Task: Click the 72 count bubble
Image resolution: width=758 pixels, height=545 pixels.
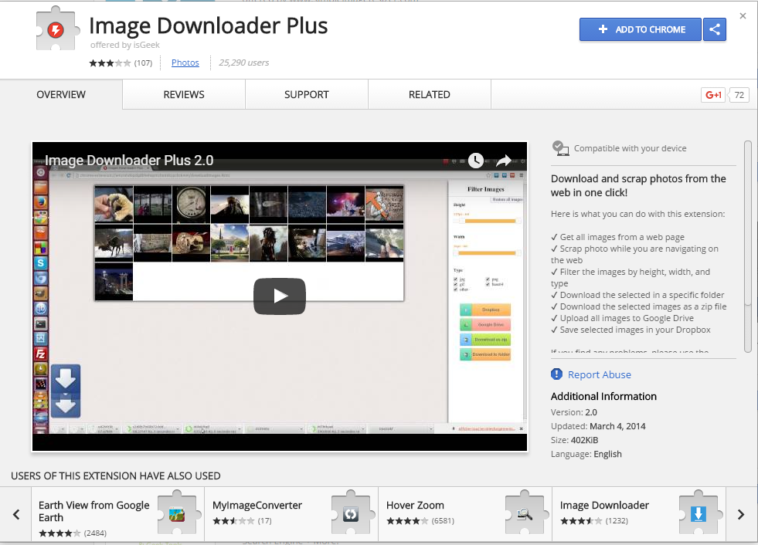Action: pyautogui.click(x=739, y=95)
